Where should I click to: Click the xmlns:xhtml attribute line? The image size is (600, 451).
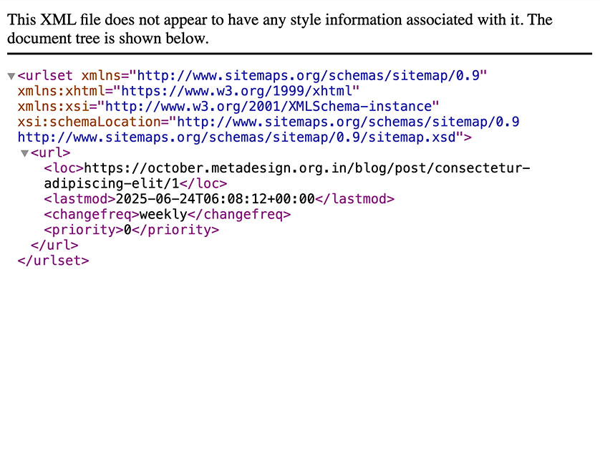tap(188, 91)
